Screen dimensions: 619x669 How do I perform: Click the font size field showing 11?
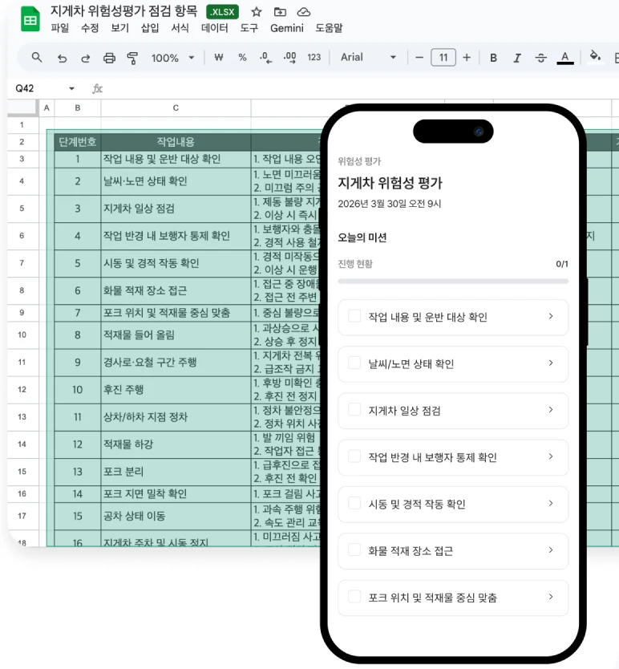[x=443, y=57]
